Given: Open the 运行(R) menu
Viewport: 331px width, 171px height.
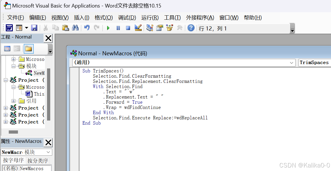Looking at the screenshot, I should tap(150, 17).
